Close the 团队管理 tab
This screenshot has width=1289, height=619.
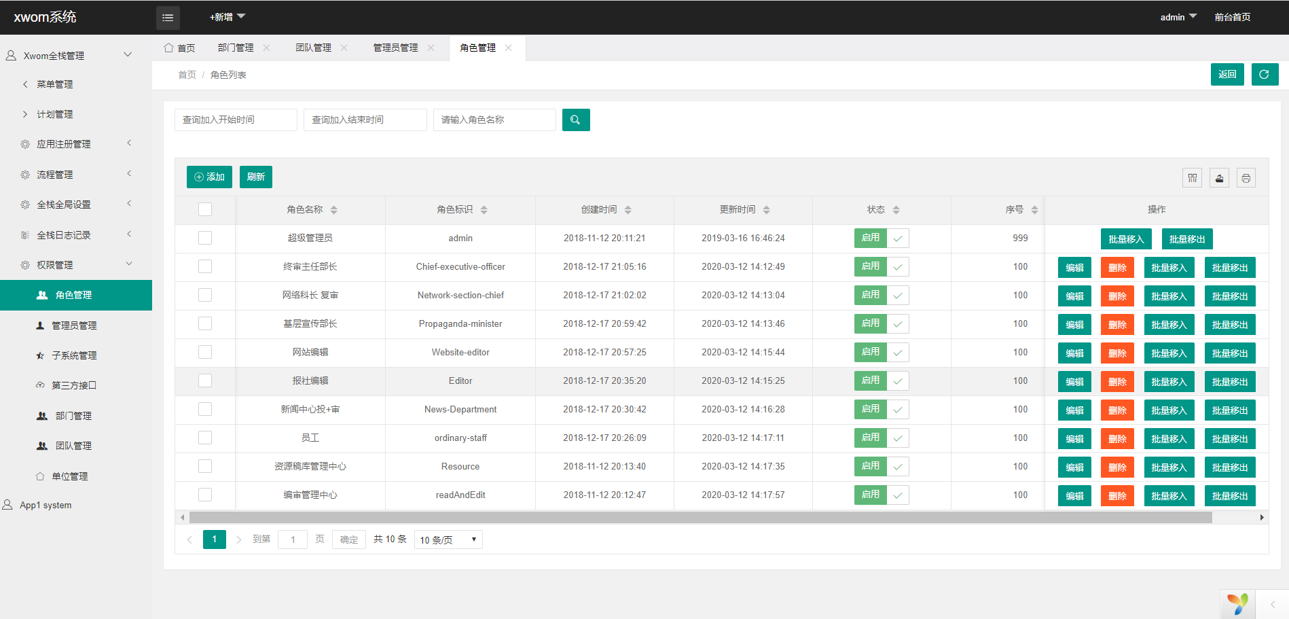coord(344,48)
